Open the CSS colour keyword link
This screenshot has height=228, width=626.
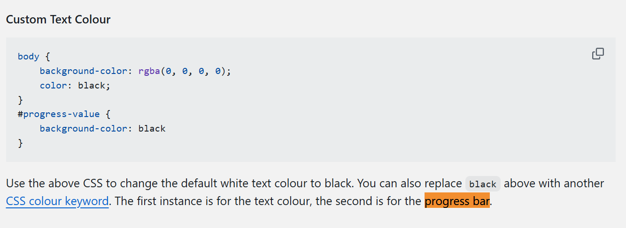(x=57, y=201)
